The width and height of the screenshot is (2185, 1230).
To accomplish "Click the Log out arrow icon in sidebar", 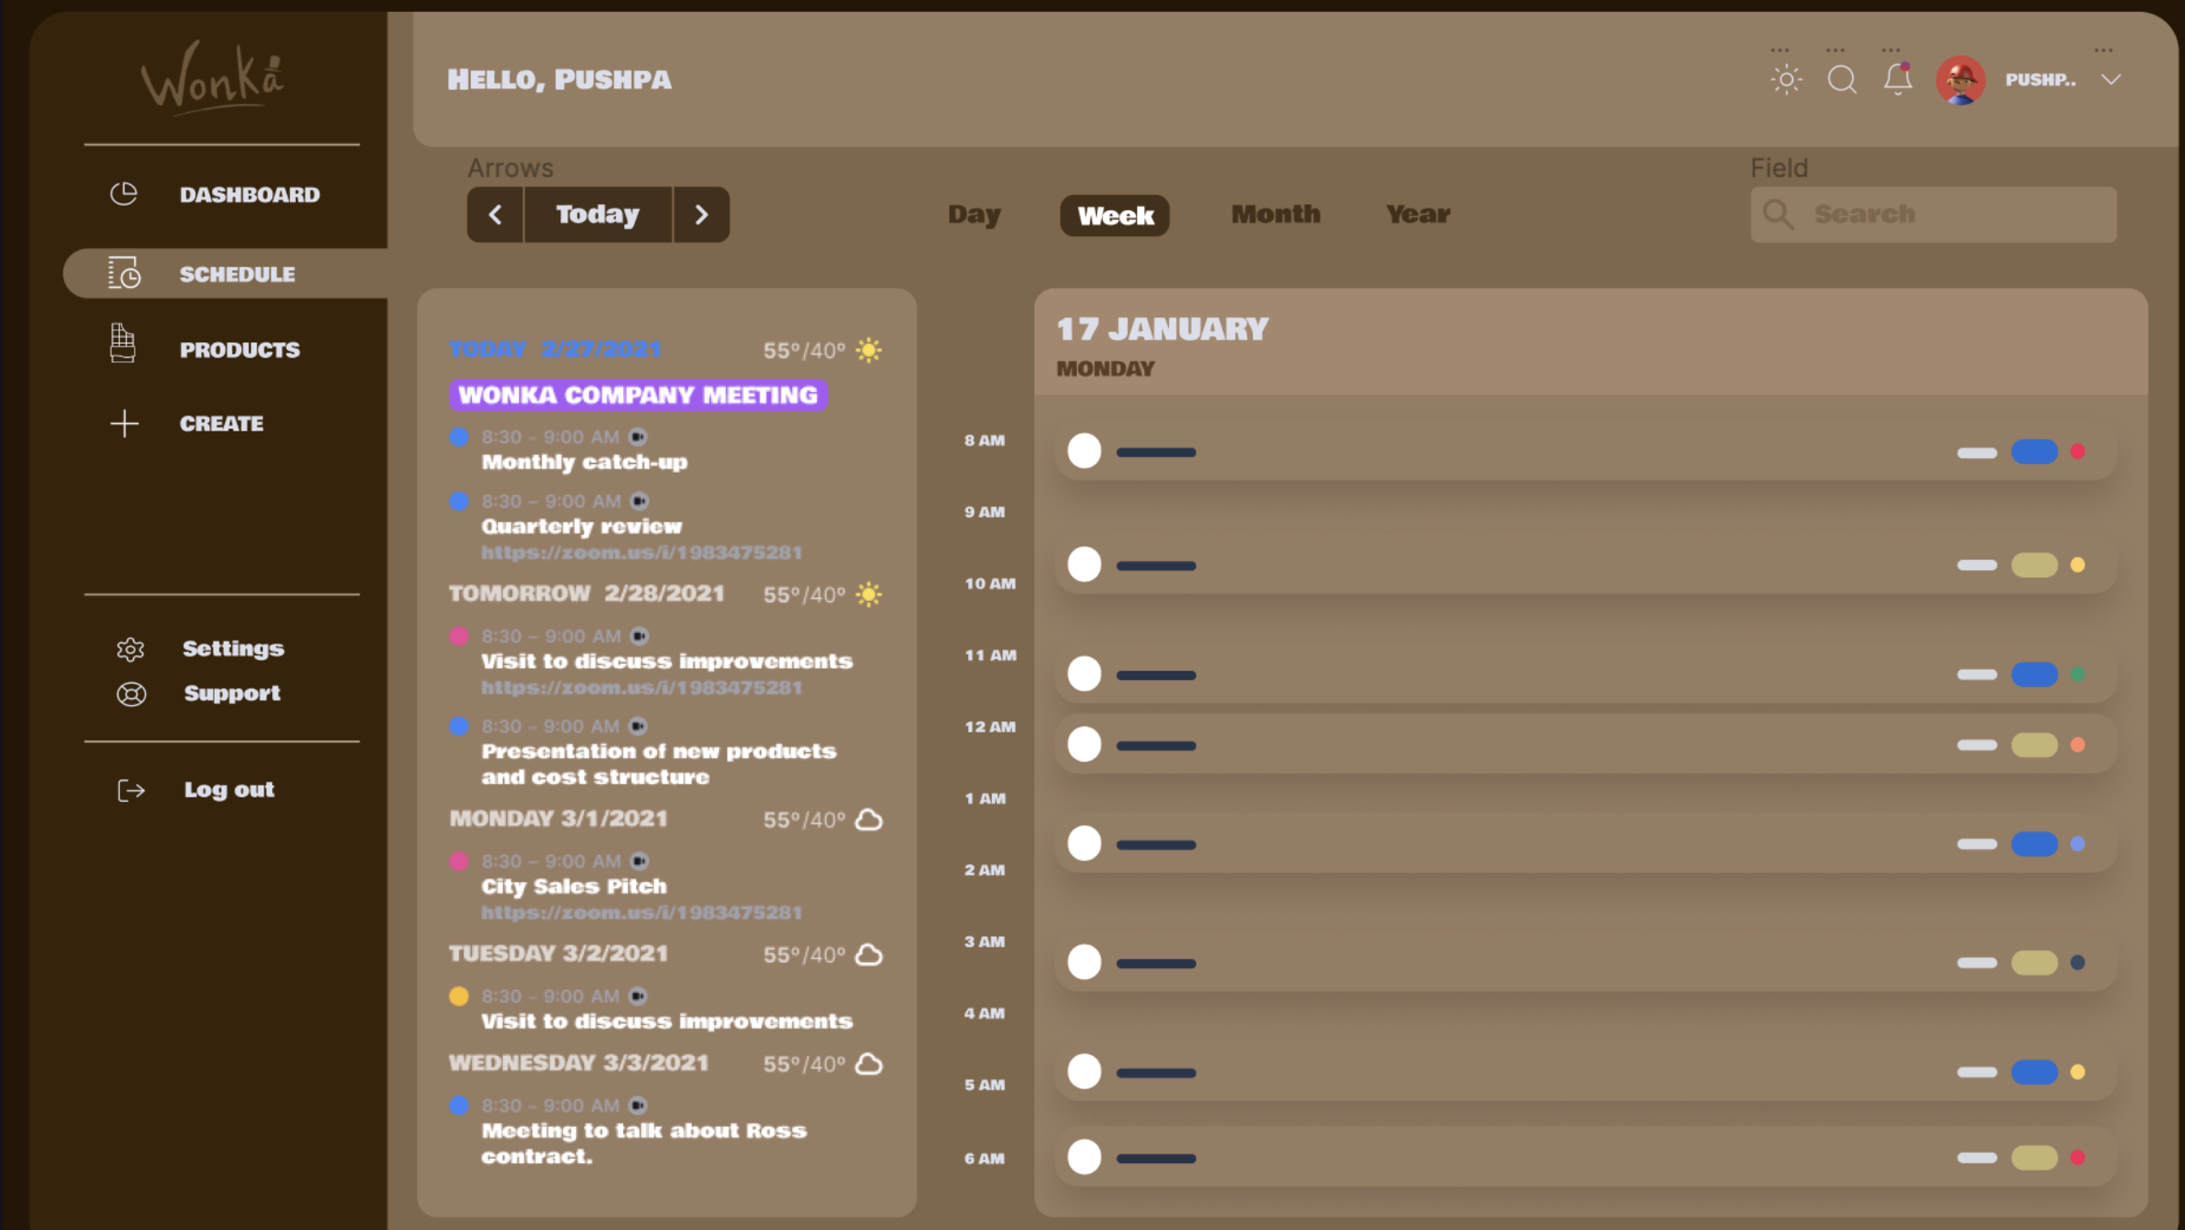I will pyautogui.click(x=130, y=790).
